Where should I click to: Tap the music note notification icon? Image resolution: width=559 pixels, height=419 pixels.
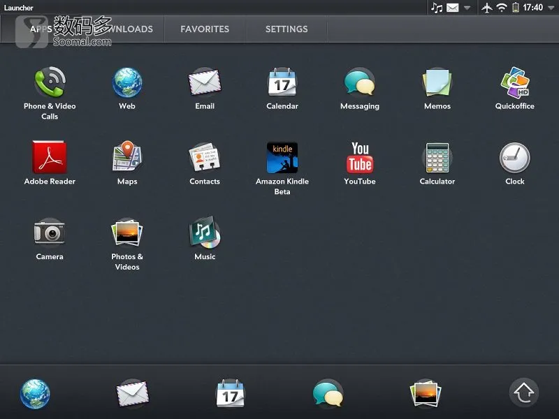(x=437, y=8)
